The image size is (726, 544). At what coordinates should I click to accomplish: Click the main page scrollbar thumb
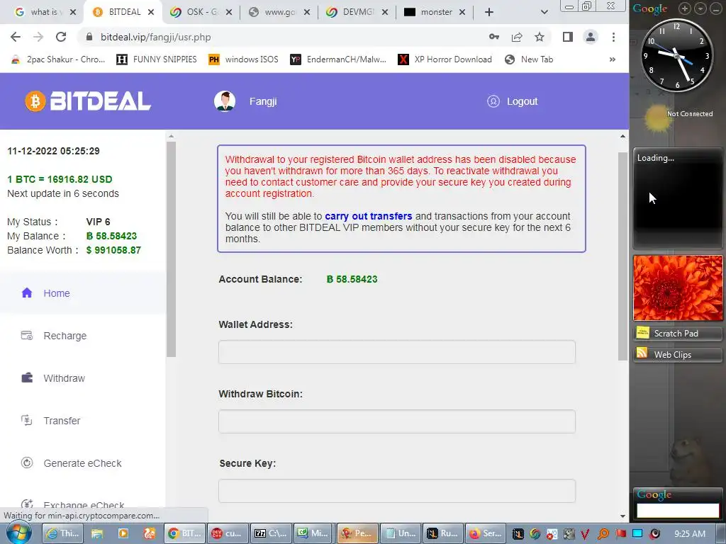pos(622,256)
